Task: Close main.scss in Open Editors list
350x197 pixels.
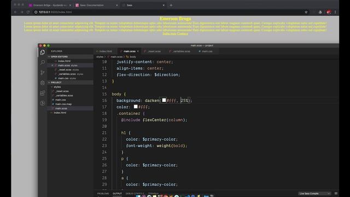Action: click(x=52, y=66)
